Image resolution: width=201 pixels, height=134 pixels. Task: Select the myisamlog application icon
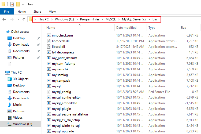[49, 75]
